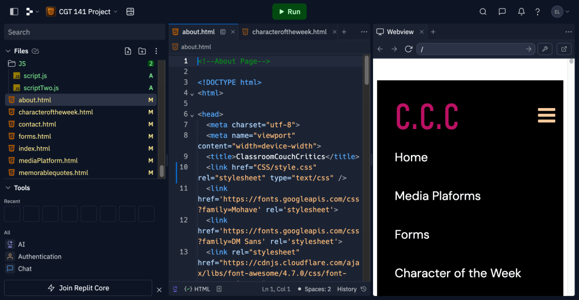This screenshot has height=300, width=579.
Task: Toggle the left sidebar panel
Action: coord(14,11)
